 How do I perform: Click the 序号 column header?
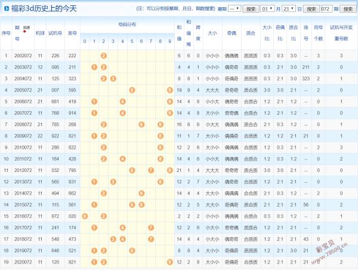tap(6, 33)
